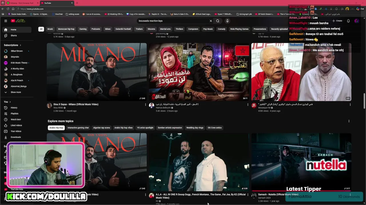Screen dimensions: 366x205
Task: Select Interactive gaming chat topic
Action: tap(78, 128)
